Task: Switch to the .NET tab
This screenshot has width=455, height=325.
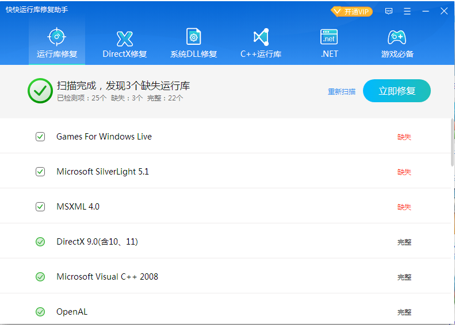Action: coord(330,42)
